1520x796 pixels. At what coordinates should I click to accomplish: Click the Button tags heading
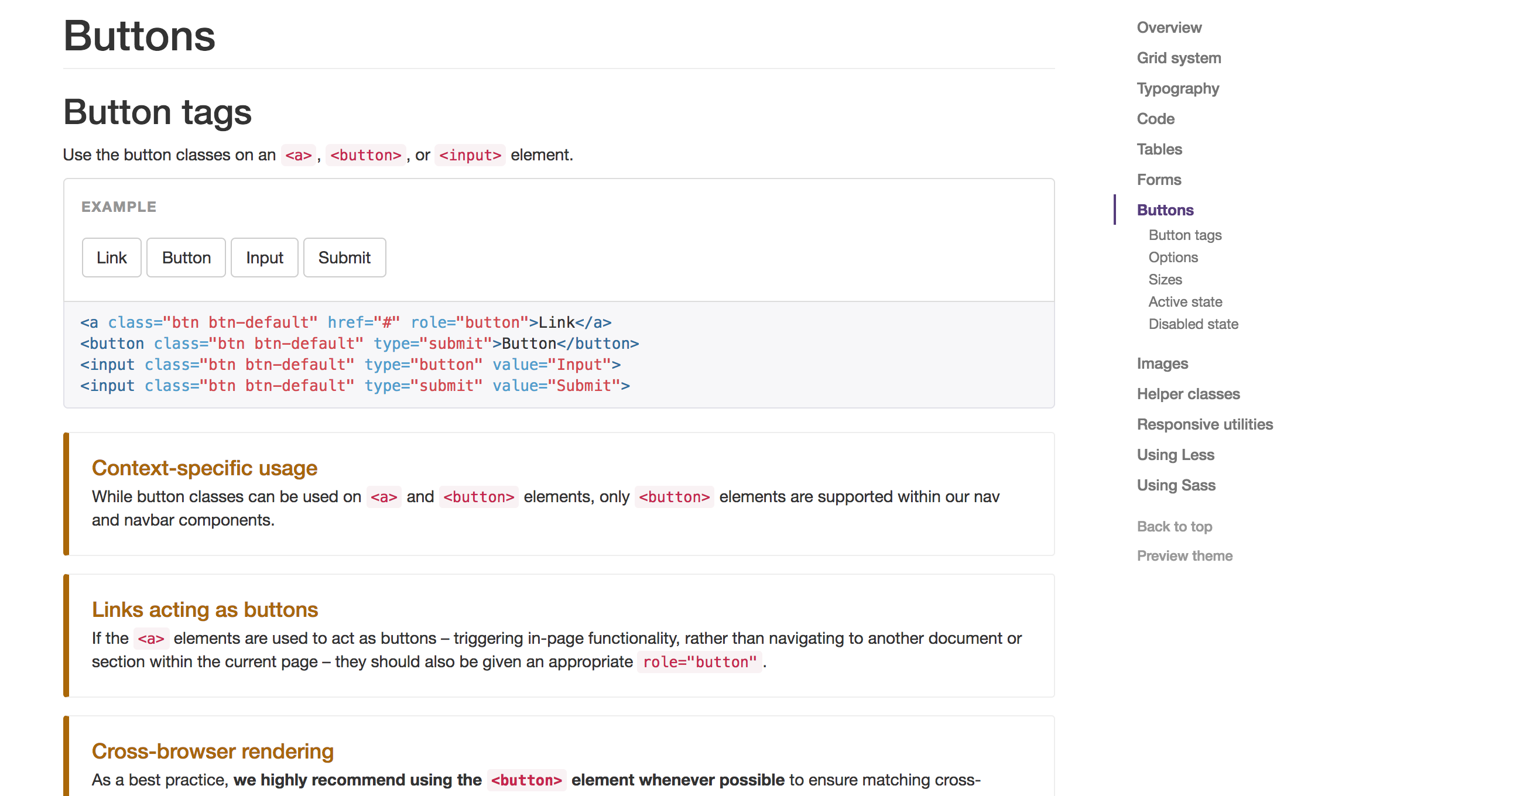coord(158,112)
